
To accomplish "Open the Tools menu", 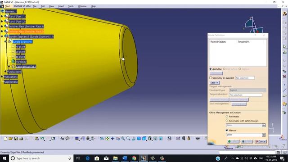I will [71, 6].
